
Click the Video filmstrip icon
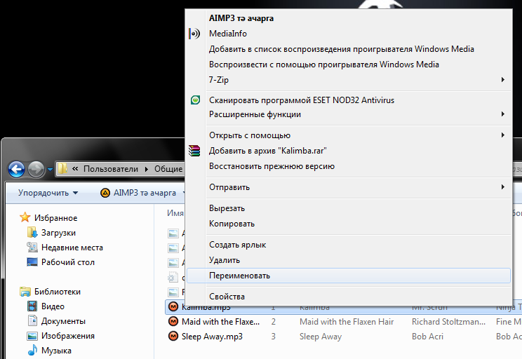[x=32, y=306]
